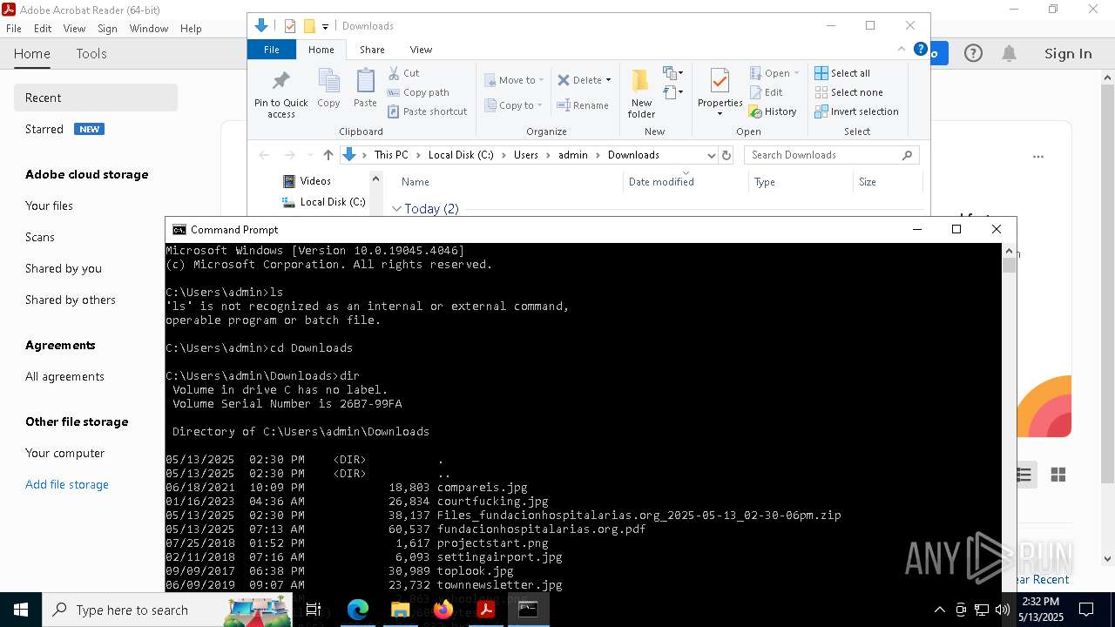The height and width of the screenshot is (627, 1115).
Task: Click quick access toolbar Properties checkmark icon
Action: click(290, 26)
